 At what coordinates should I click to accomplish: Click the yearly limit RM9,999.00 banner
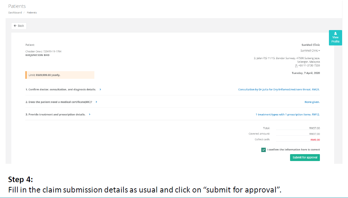point(60,75)
